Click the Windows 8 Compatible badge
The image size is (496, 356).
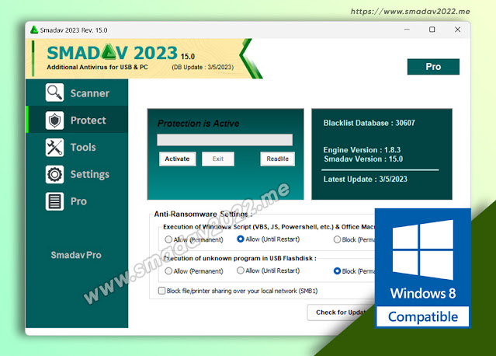coord(422,268)
